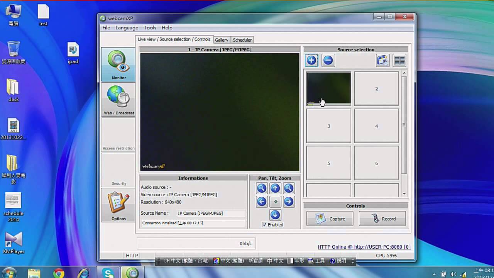
Task: Toggle the PTZ Enabled checkbox
Action: [x=264, y=225]
